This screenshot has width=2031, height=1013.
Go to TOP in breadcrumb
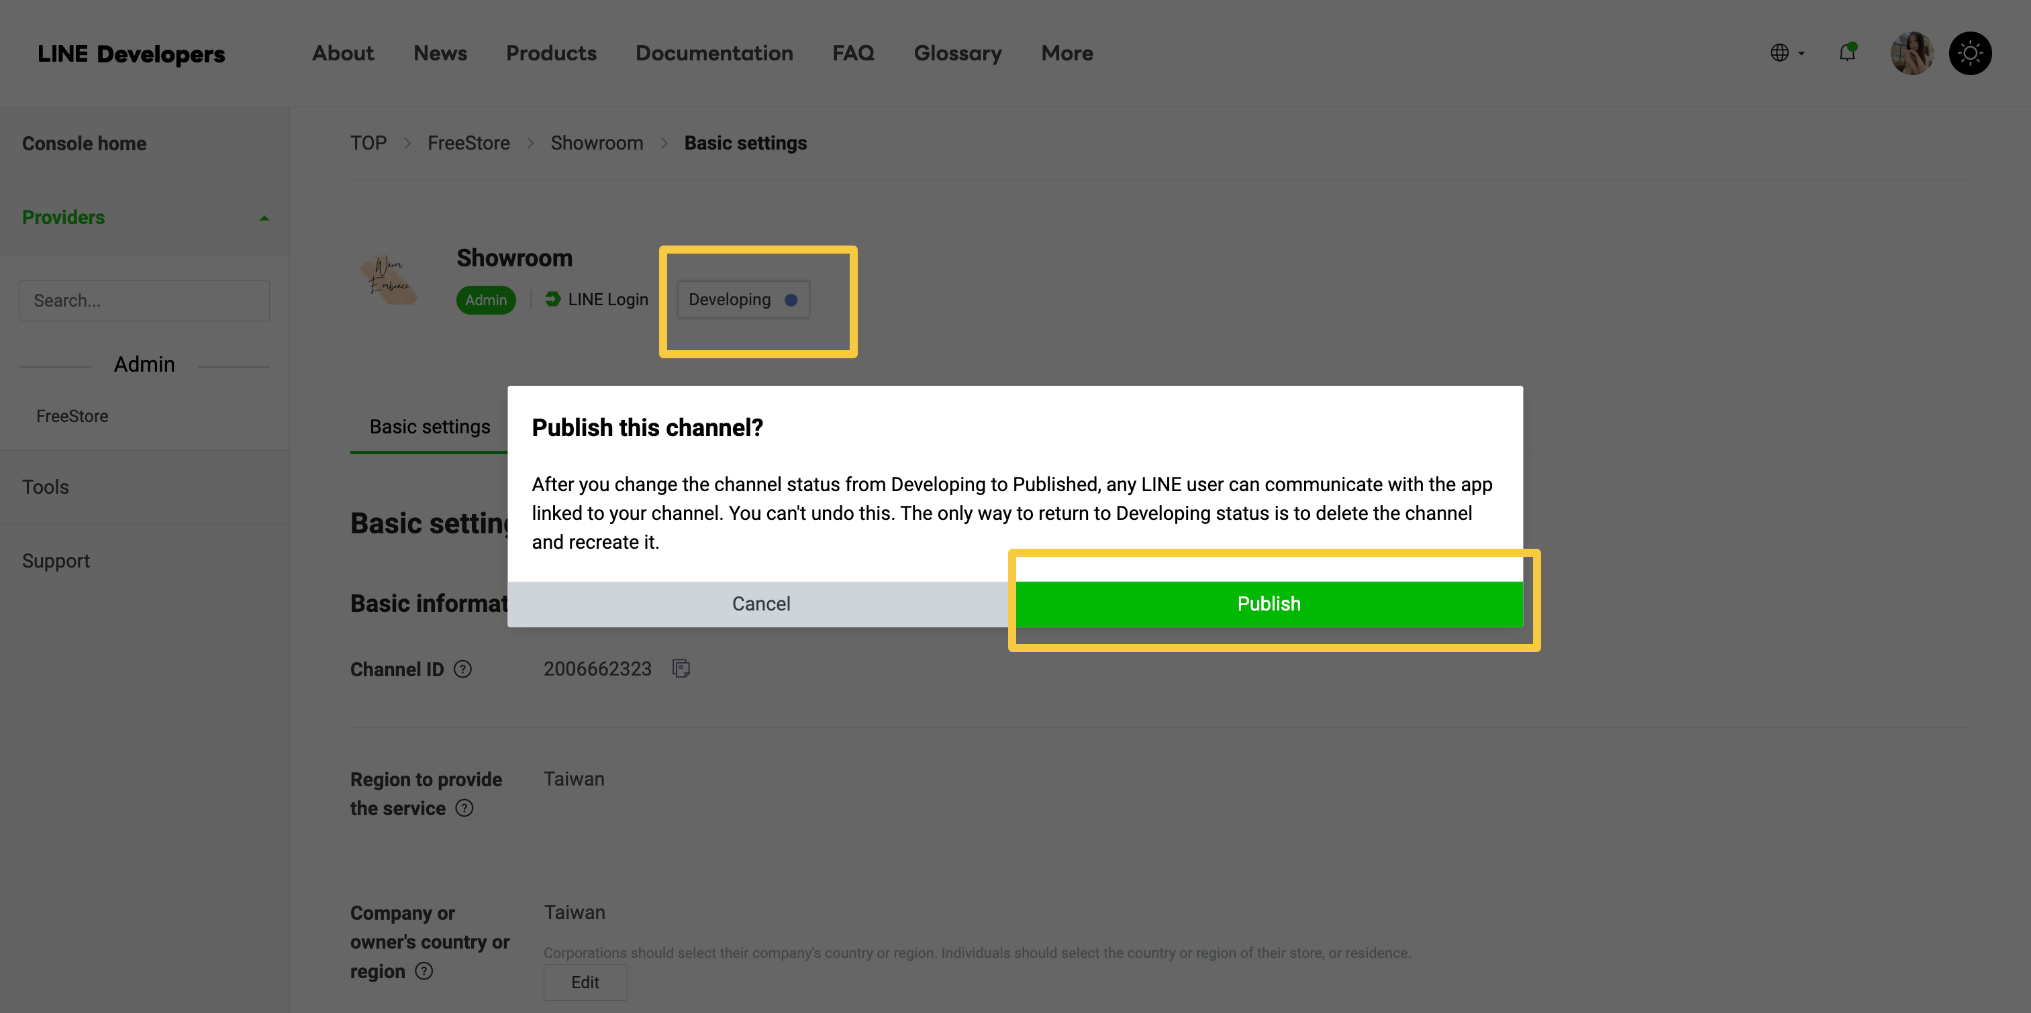click(368, 143)
